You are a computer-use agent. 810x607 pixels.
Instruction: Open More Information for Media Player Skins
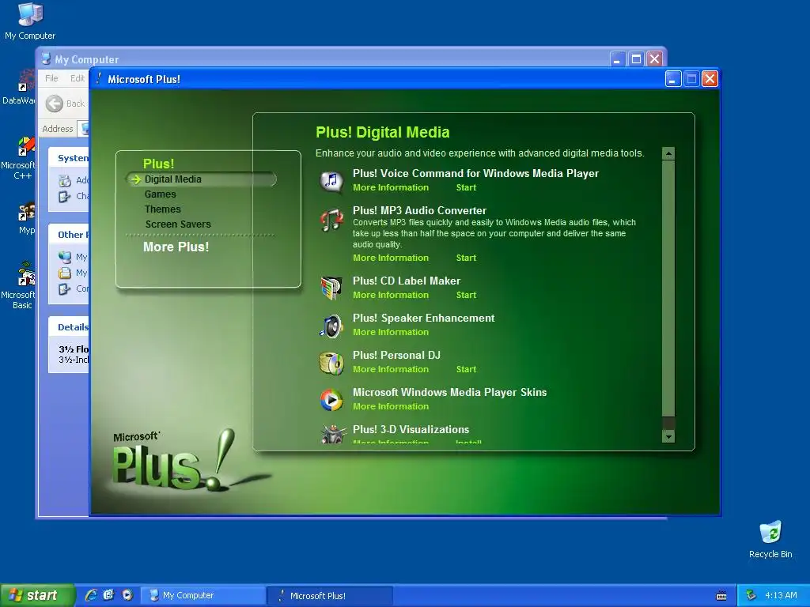click(391, 406)
